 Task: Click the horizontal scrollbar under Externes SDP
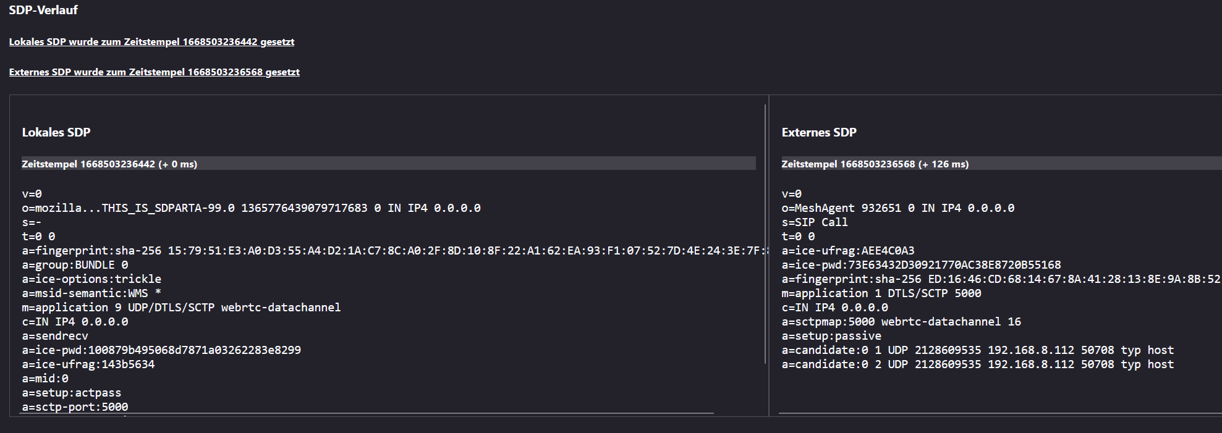pyautogui.click(x=1000, y=413)
